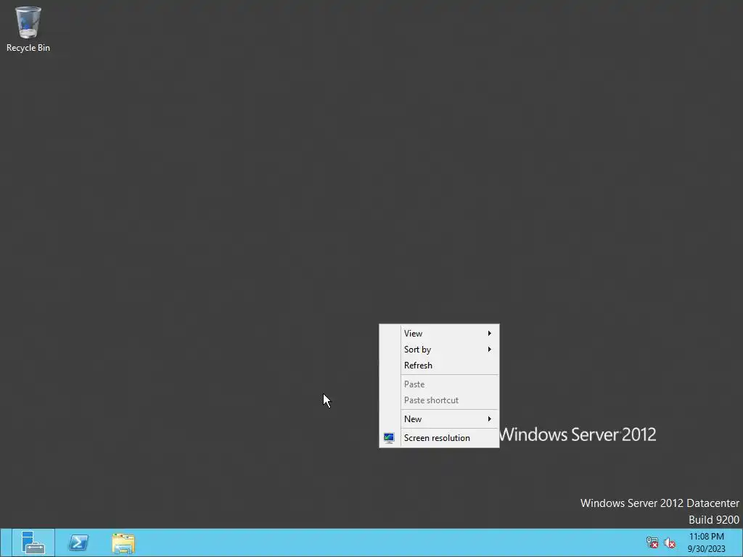This screenshot has width=743, height=557.
Task: Click the Screen resolution monitor icon
Action: (389, 437)
